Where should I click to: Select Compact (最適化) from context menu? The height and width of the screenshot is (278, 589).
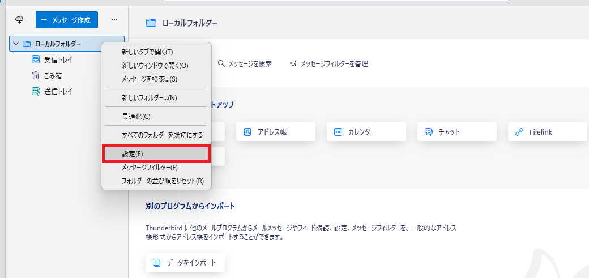[x=136, y=116]
